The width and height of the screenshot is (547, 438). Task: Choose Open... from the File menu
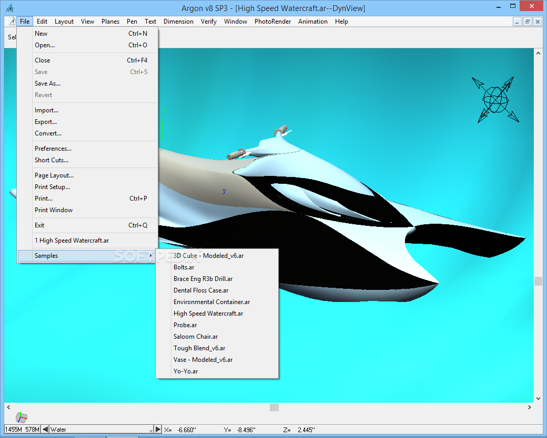(87, 45)
